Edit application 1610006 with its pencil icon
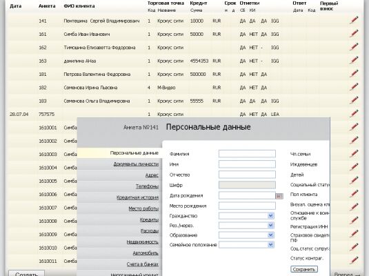The height and width of the screenshot is (276, 369). (354, 194)
